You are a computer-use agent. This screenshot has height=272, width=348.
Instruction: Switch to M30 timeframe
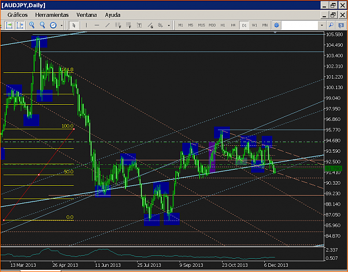tap(212, 25)
